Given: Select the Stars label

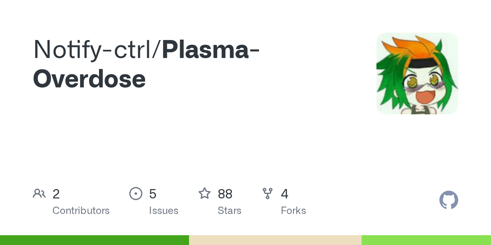Looking at the screenshot, I should [x=230, y=211].
